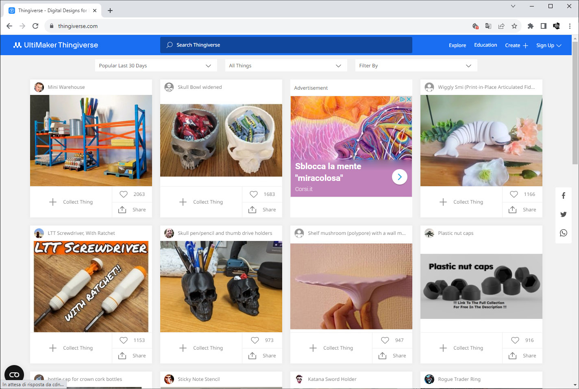Click share icon under Mini Warehouse
The width and height of the screenshot is (579, 389).
click(x=122, y=210)
